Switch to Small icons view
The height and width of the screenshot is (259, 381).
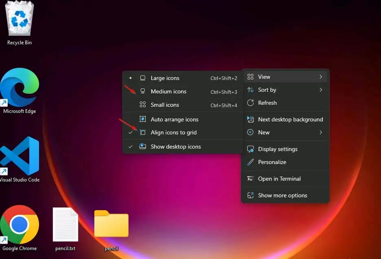coord(183,105)
